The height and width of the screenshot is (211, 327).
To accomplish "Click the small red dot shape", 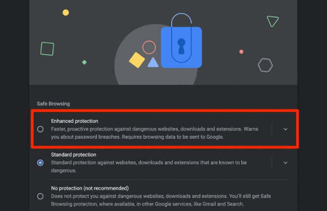I will point(241,52).
